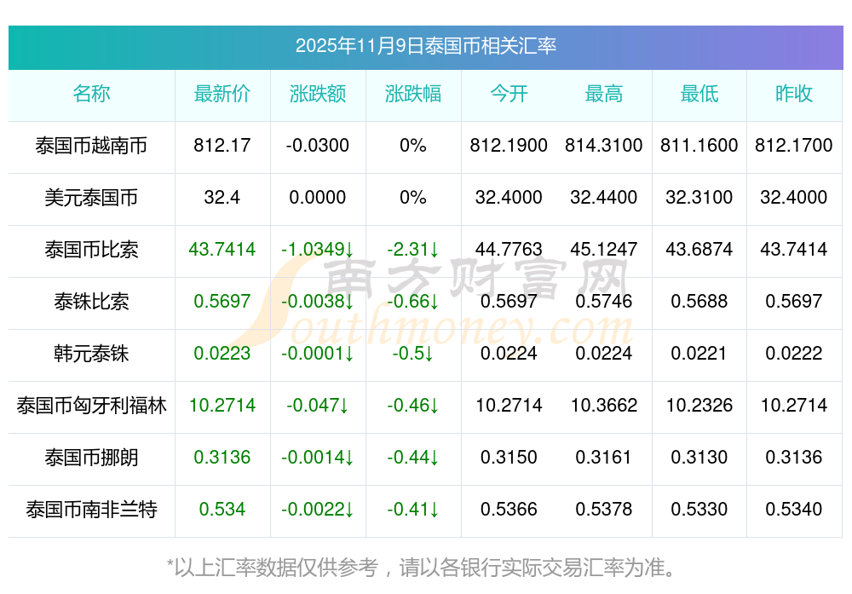
Task: Click the row name 泰国币比索
Action: tap(91, 250)
